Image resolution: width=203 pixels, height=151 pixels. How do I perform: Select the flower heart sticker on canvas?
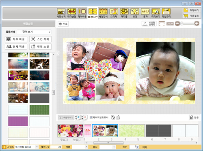tap(98, 71)
